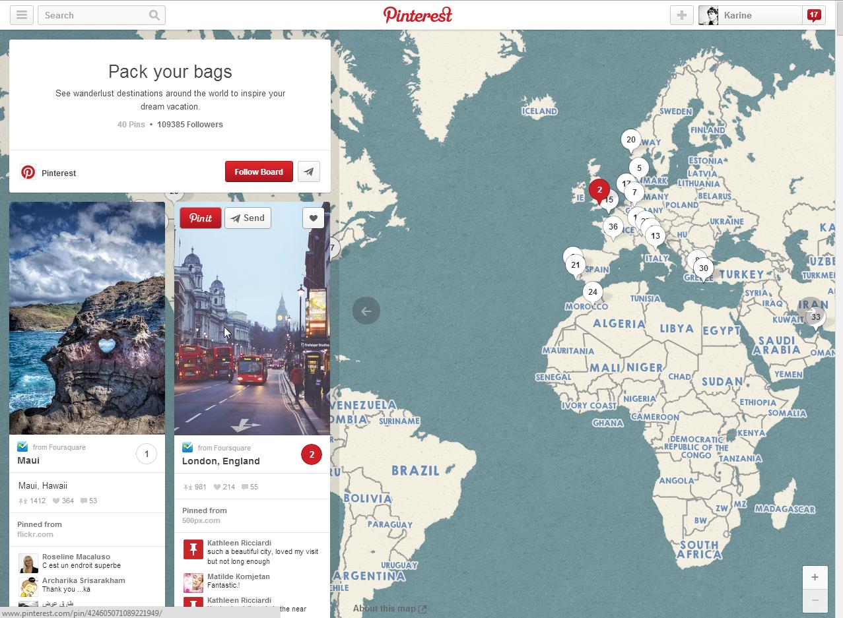Like the London pin with the heart
This screenshot has width=843, height=618.
click(x=314, y=218)
